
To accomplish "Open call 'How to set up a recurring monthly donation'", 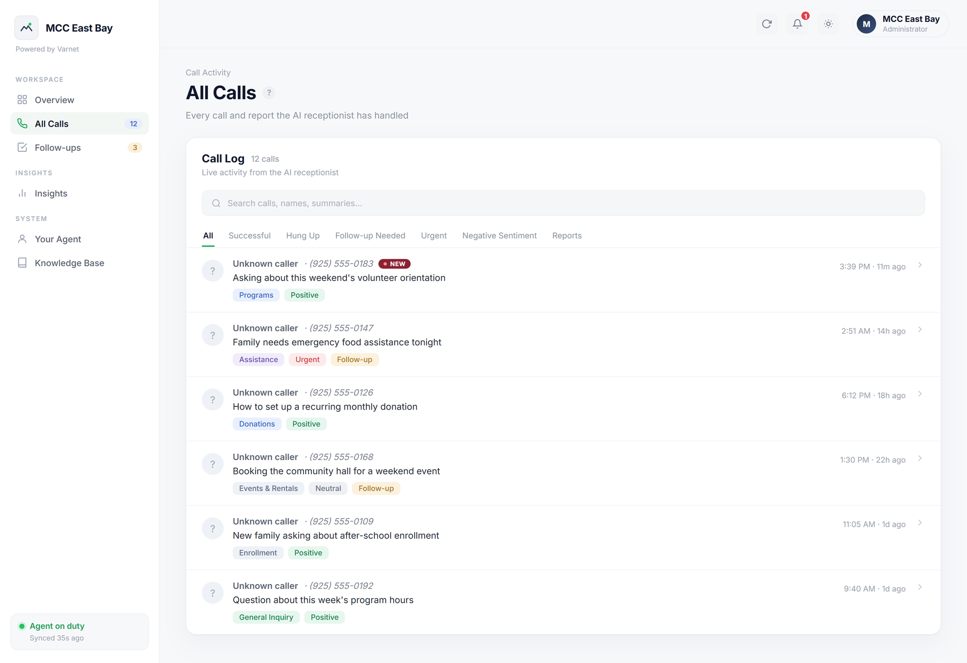I will (563, 409).
